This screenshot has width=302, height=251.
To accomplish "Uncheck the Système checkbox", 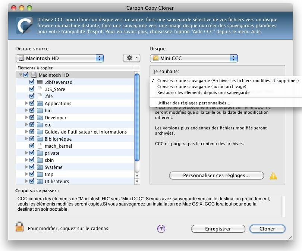I will 32,167.
